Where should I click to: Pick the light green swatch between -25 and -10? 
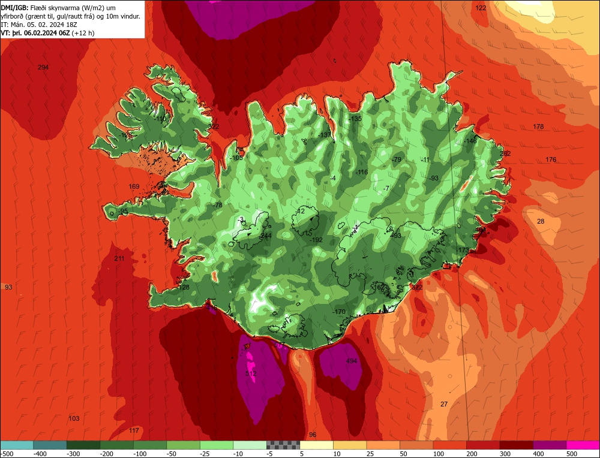point(216,445)
